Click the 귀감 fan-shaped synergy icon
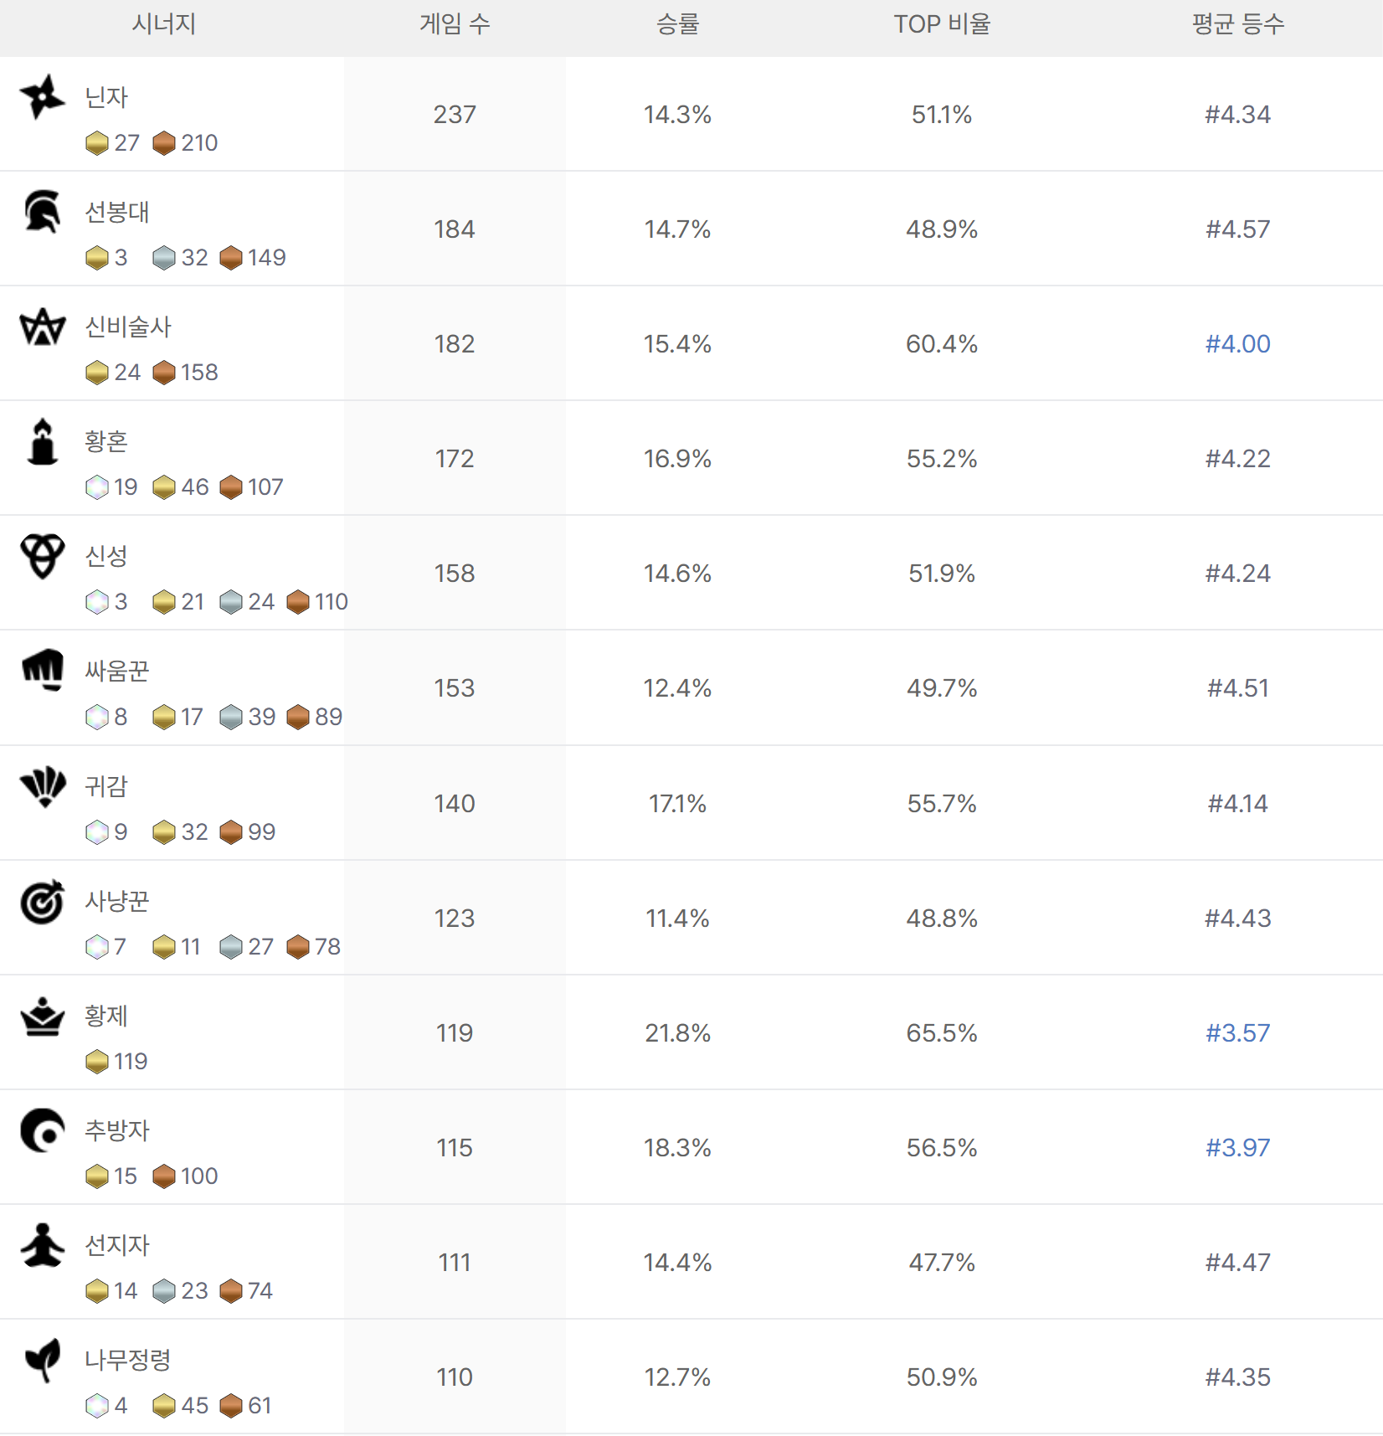 [42, 785]
